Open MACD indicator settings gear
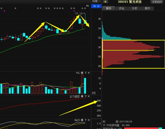This screenshot has height=129, width=165. 82,120
